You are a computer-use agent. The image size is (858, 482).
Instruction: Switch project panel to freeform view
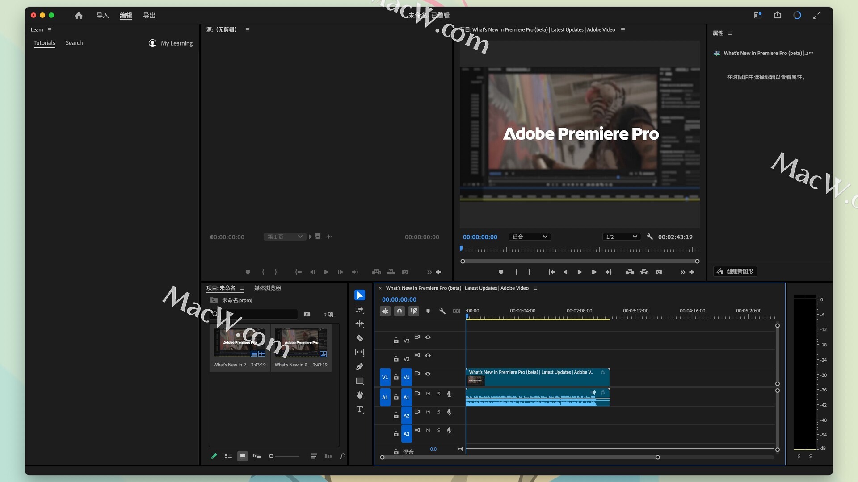pos(257,456)
